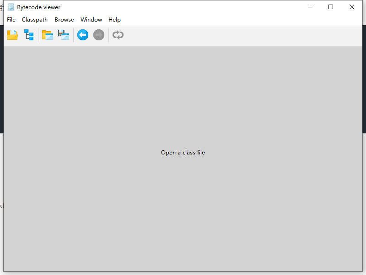Viewport: 366px width, 275px height.
Task: Open the Browse menu
Action: pos(64,20)
